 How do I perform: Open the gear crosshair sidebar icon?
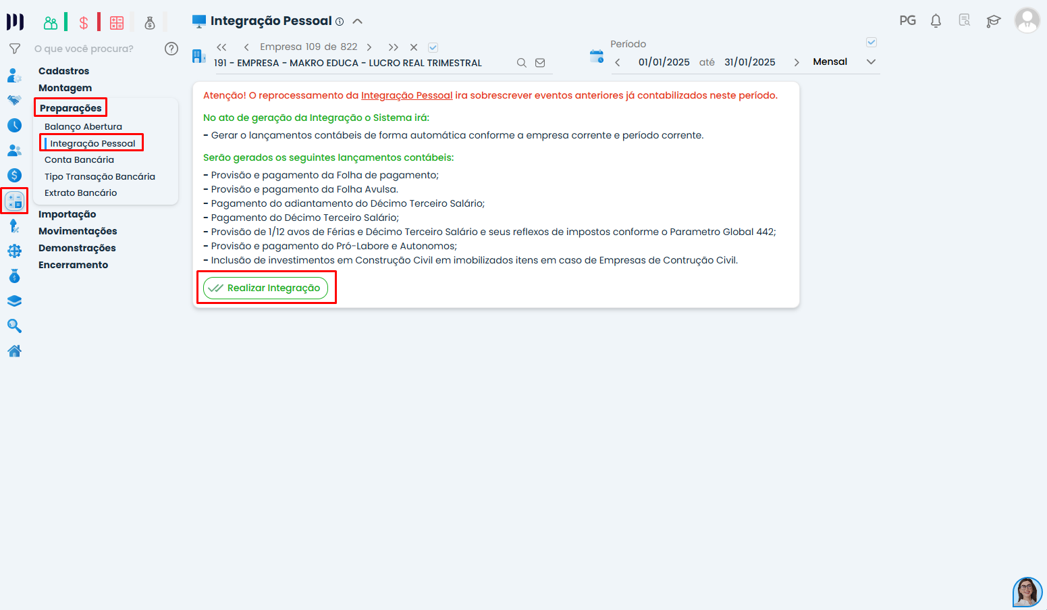14,251
